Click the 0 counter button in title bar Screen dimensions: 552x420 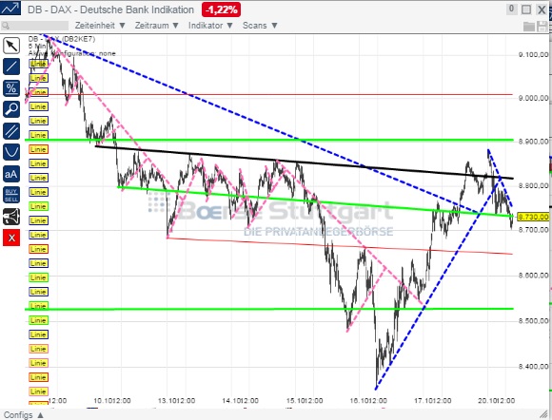pyautogui.click(x=511, y=9)
